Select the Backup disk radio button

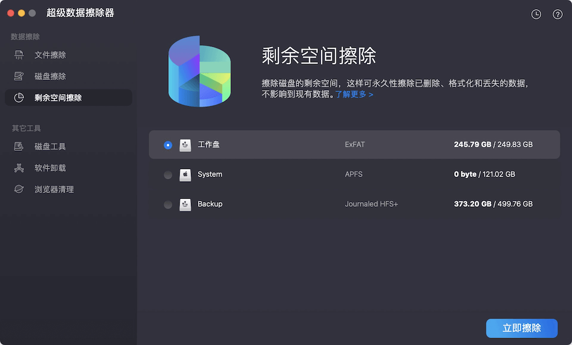pyautogui.click(x=168, y=204)
